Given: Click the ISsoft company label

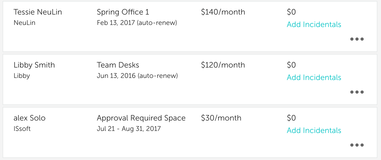Looking at the screenshot, I should [22, 129].
